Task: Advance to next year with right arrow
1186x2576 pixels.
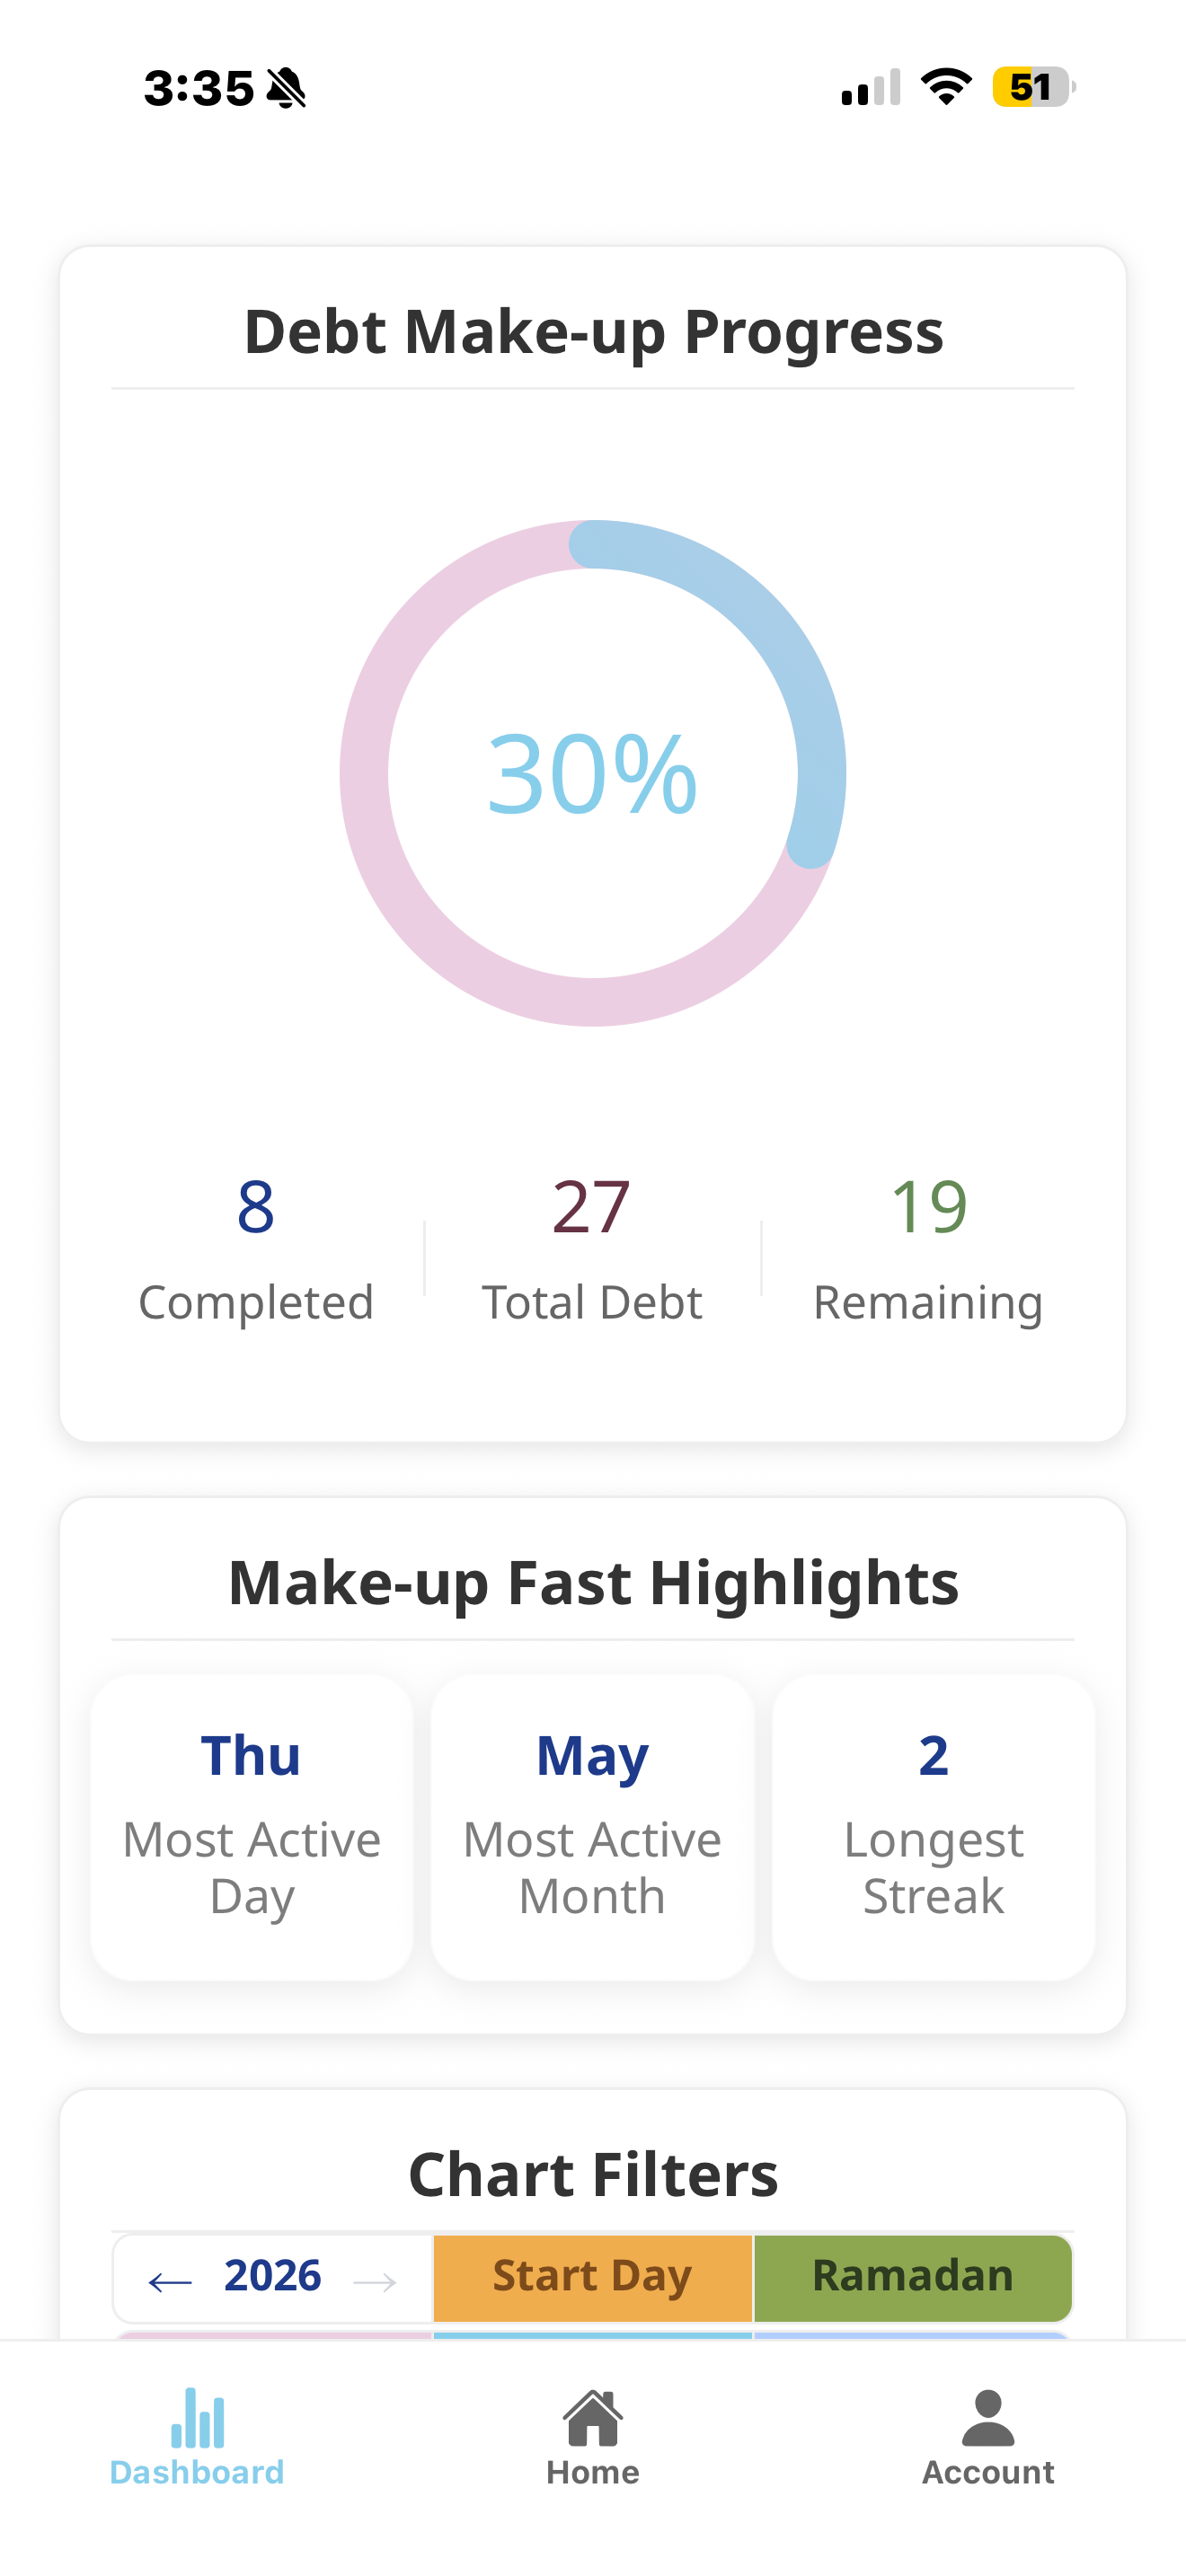Action: [375, 2281]
